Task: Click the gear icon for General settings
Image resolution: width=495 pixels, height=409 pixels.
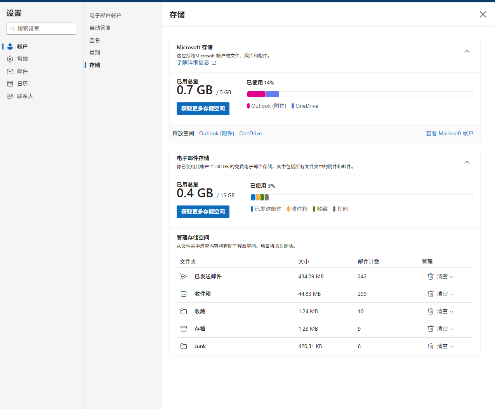Action: tap(10, 59)
